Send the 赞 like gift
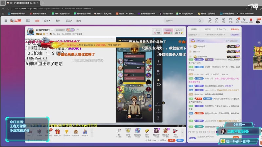The height and width of the screenshot is (147, 262). point(119,133)
